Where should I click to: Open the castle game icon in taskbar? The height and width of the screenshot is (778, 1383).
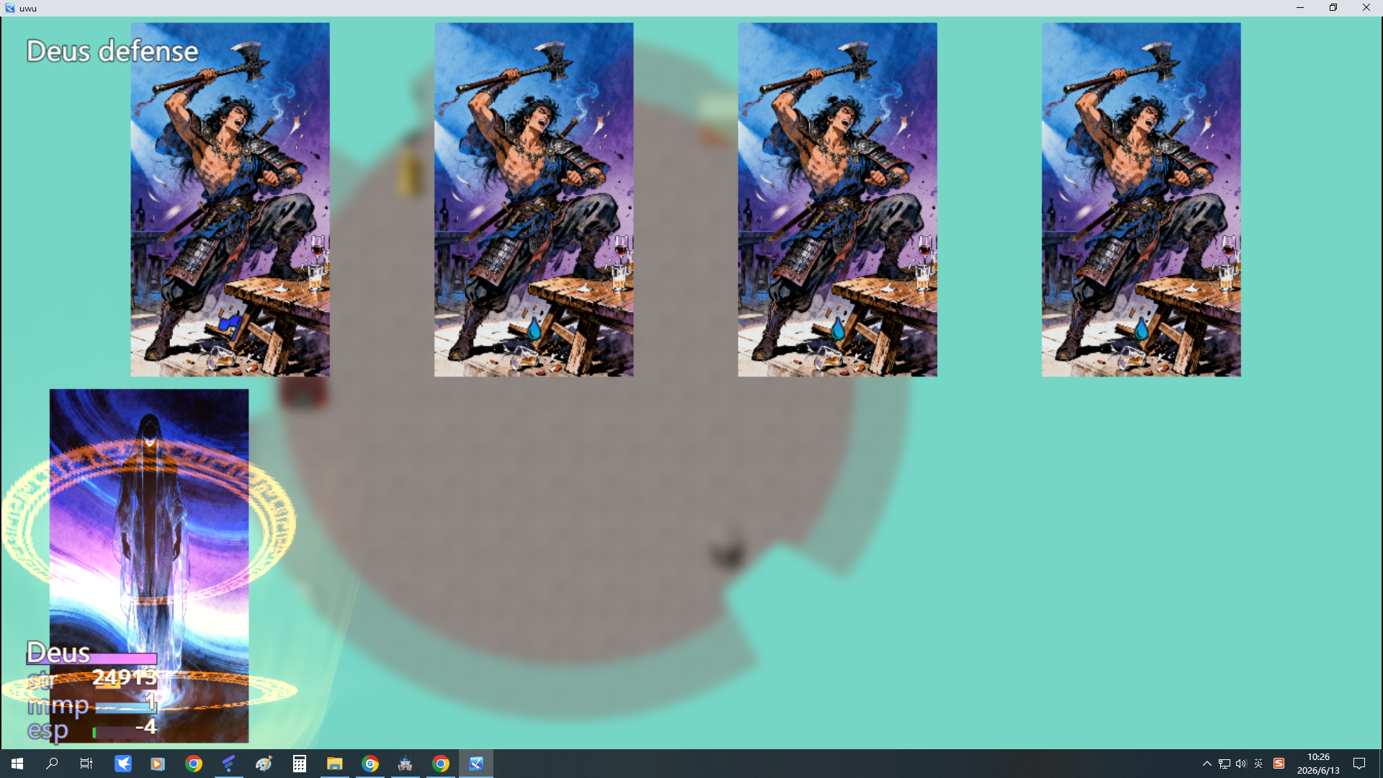pyautogui.click(x=406, y=764)
